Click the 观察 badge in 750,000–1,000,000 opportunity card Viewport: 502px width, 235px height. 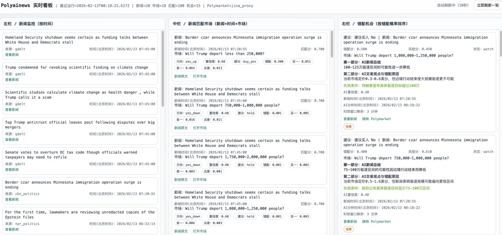point(348,229)
